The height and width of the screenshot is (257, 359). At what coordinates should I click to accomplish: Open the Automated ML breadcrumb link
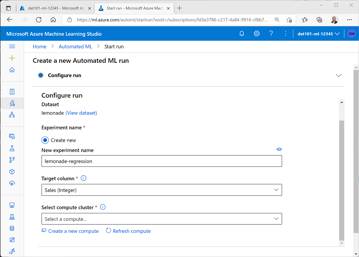point(75,46)
